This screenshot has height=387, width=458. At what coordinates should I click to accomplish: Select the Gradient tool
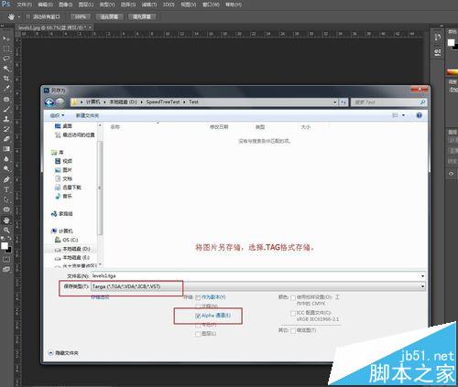(6, 149)
